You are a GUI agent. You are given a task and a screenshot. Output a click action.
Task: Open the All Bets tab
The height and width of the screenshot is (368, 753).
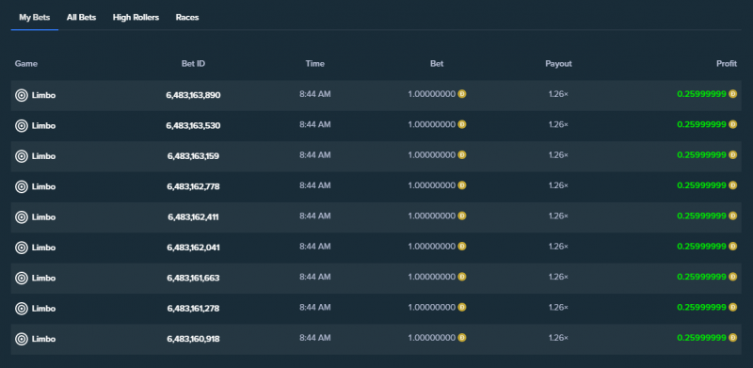pyautogui.click(x=81, y=17)
